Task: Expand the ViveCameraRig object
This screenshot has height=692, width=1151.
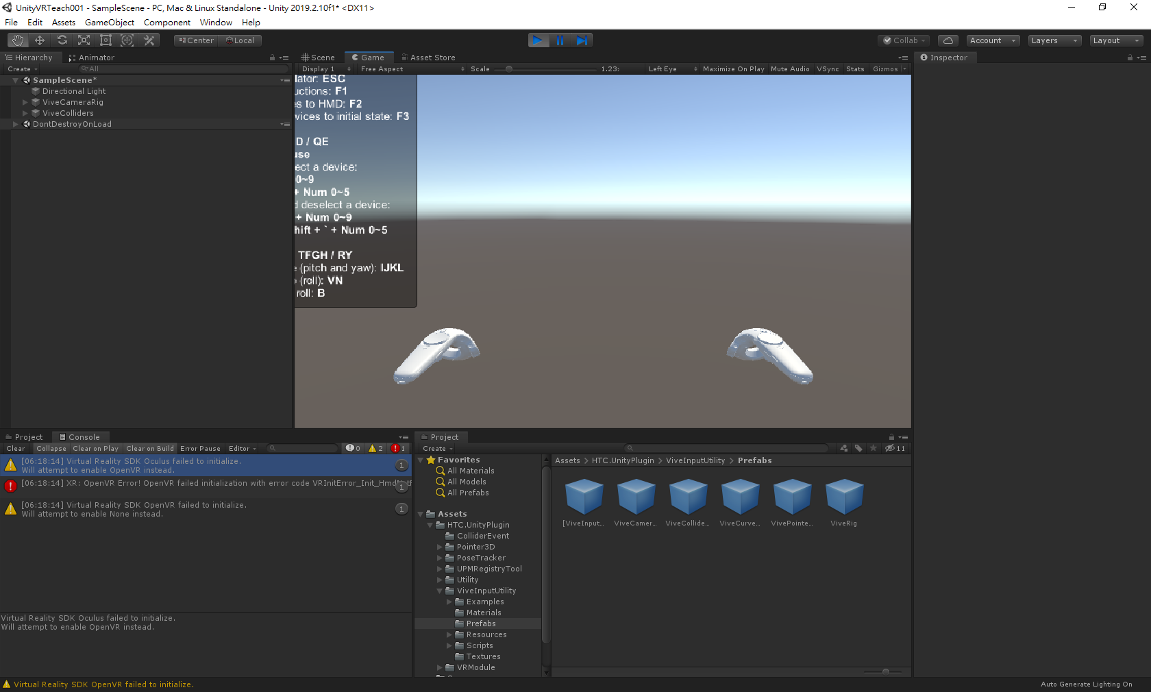Action: [25, 102]
